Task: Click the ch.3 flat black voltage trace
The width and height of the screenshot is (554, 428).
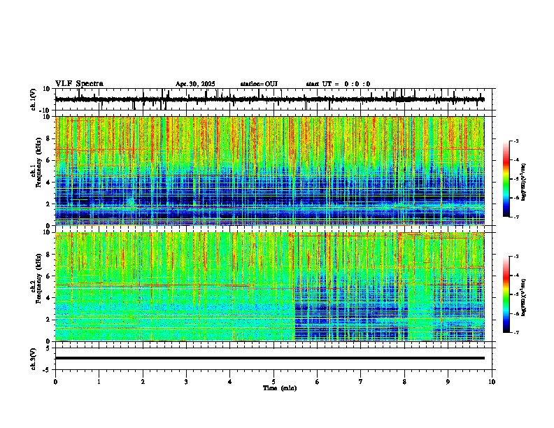Action: coord(270,358)
